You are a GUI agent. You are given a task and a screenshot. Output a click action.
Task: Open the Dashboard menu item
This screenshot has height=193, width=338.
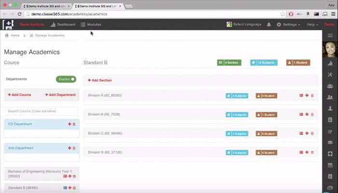pyautogui.click(x=63, y=25)
